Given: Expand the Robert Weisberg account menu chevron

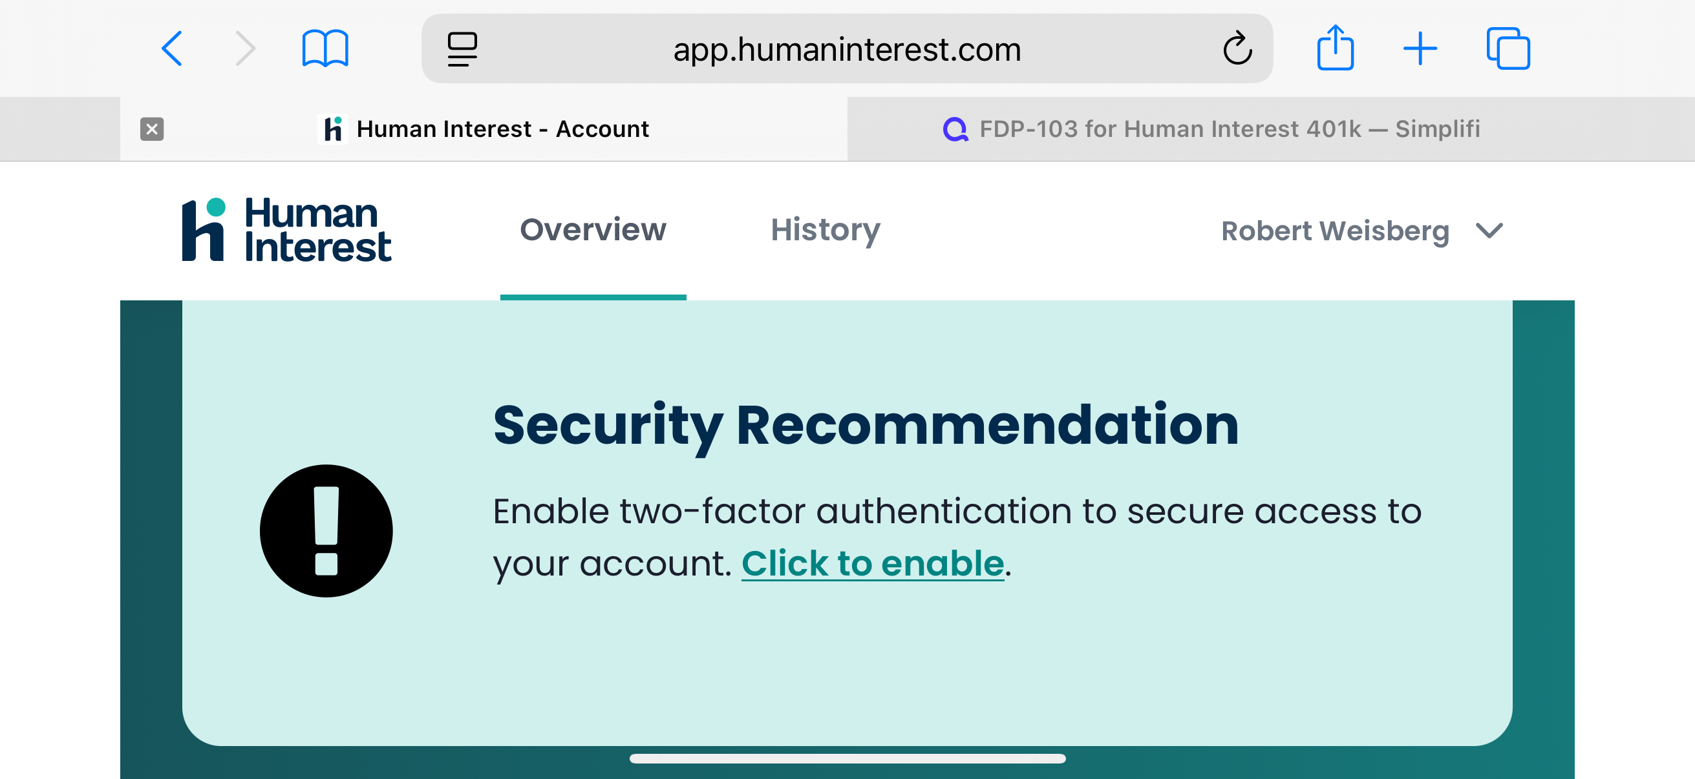Looking at the screenshot, I should pos(1489,231).
